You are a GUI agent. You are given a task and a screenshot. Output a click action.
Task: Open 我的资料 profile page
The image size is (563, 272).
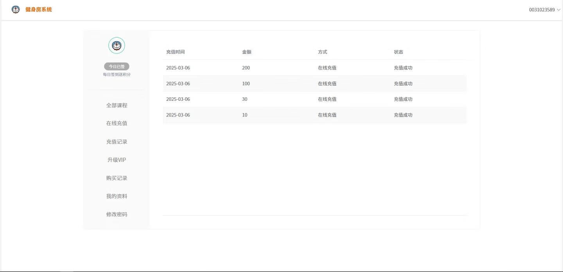tap(117, 196)
